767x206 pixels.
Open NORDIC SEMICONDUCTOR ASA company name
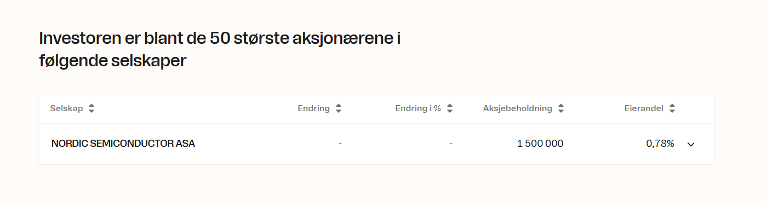point(123,144)
